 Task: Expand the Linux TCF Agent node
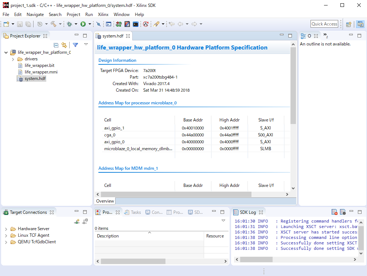(6, 236)
